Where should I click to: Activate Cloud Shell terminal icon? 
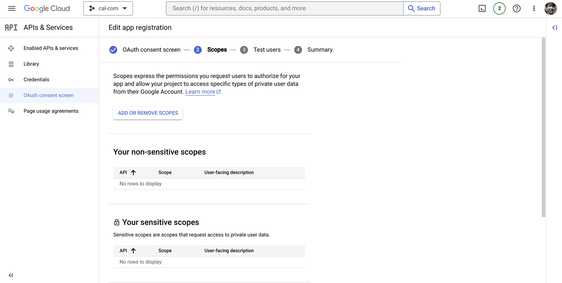482,8
